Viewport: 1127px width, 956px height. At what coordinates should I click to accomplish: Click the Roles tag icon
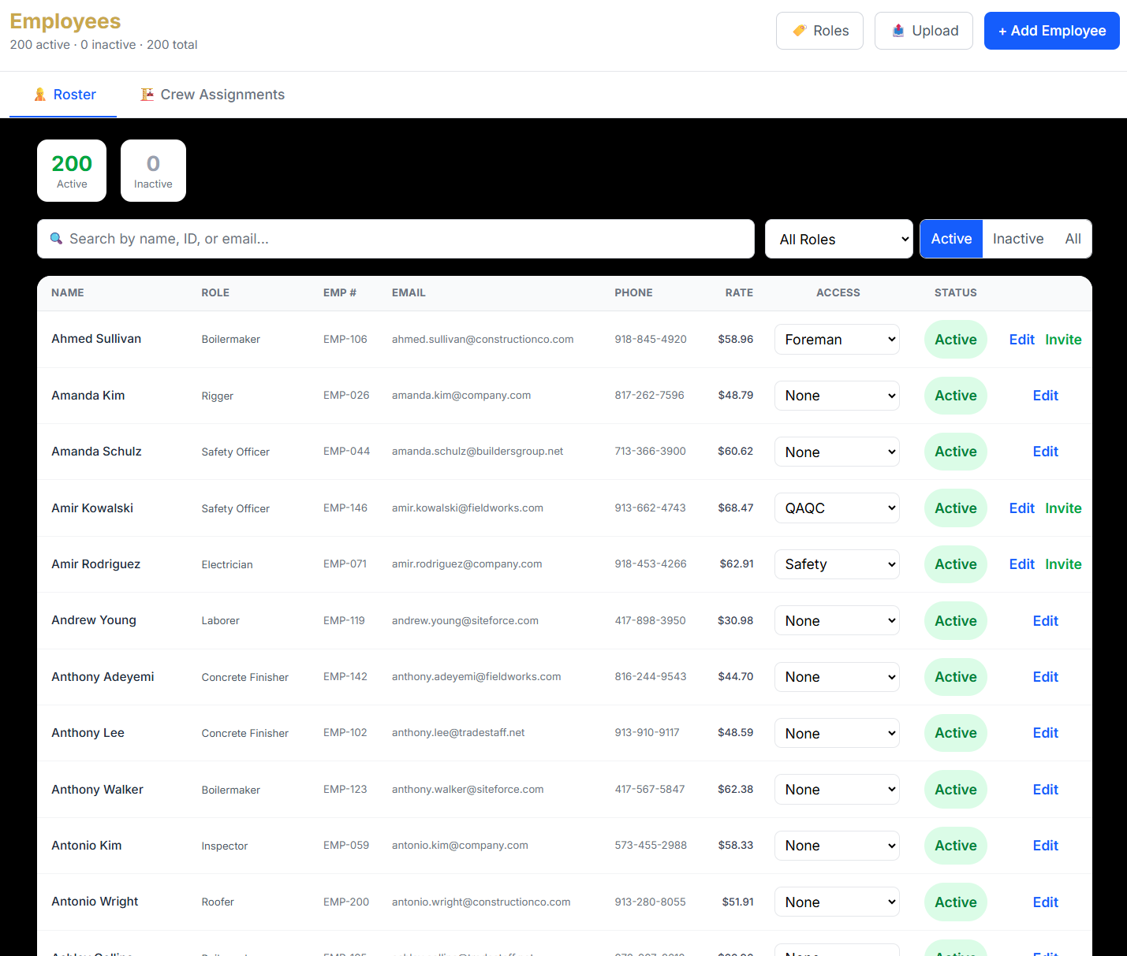point(800,31)
